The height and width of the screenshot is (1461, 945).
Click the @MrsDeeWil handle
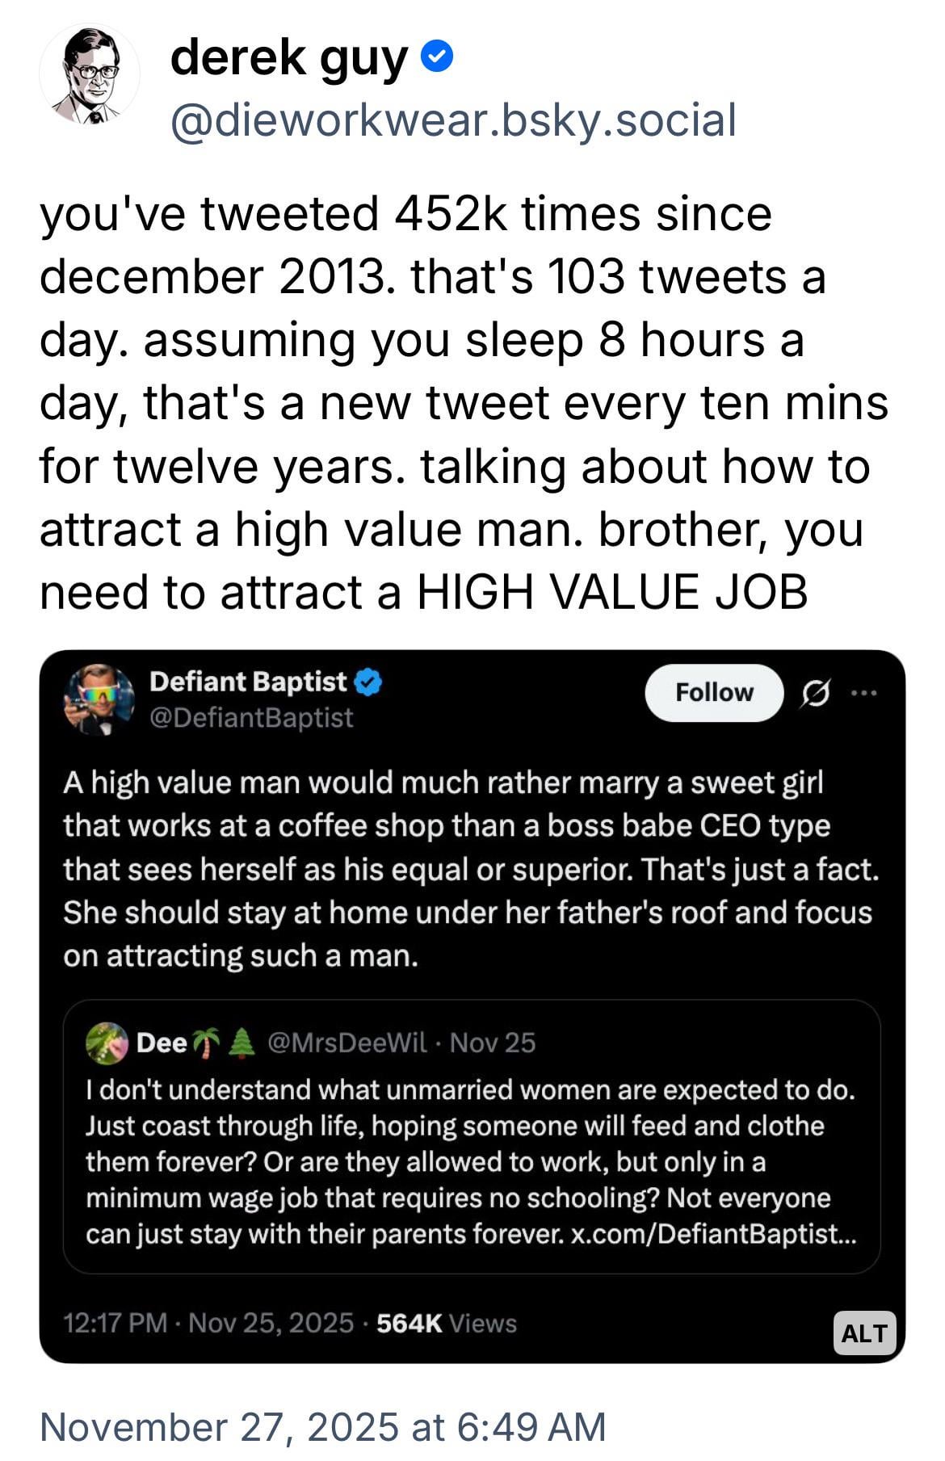coord(346,1043)
